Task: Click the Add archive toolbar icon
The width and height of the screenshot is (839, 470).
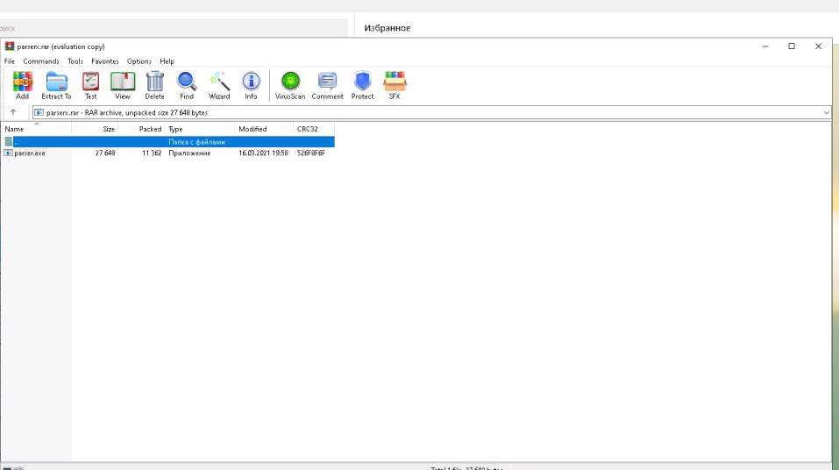Action: point(23,85)
